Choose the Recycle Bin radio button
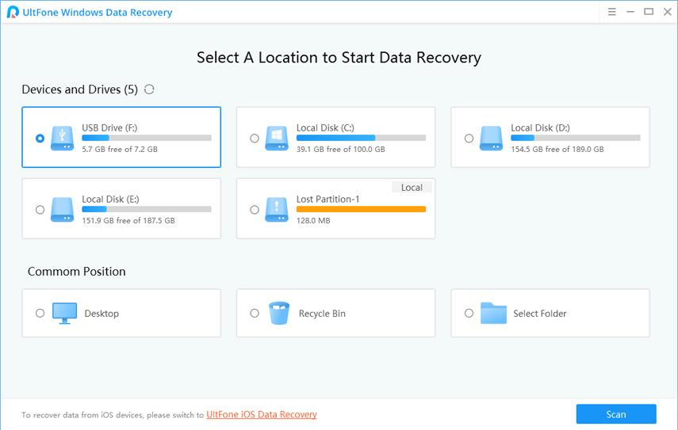The height and width of the screenshot is (430, 678). click(x=255, y=313)
